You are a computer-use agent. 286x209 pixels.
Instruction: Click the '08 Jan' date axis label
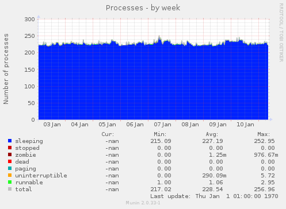tap(190, 125)
